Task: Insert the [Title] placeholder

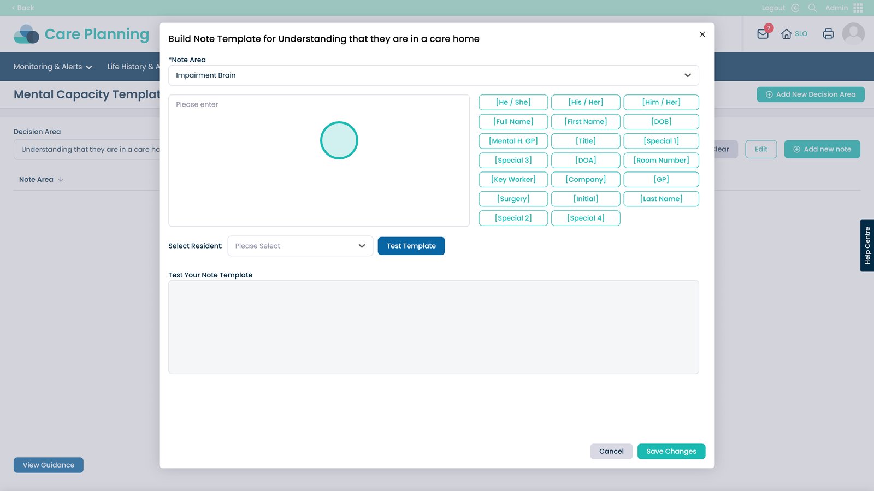Action: click(x=586, y=141)
